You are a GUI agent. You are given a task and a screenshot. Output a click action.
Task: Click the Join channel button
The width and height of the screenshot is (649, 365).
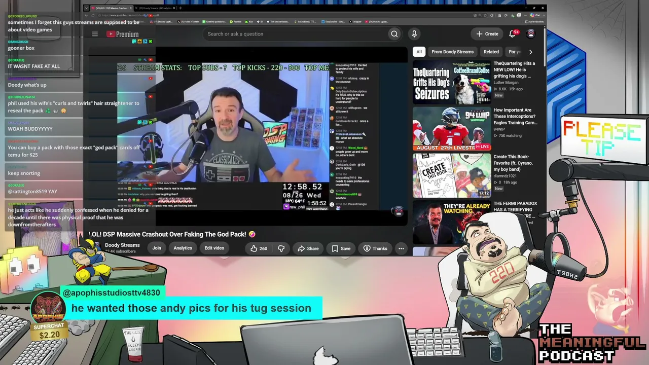pos(157,248)
